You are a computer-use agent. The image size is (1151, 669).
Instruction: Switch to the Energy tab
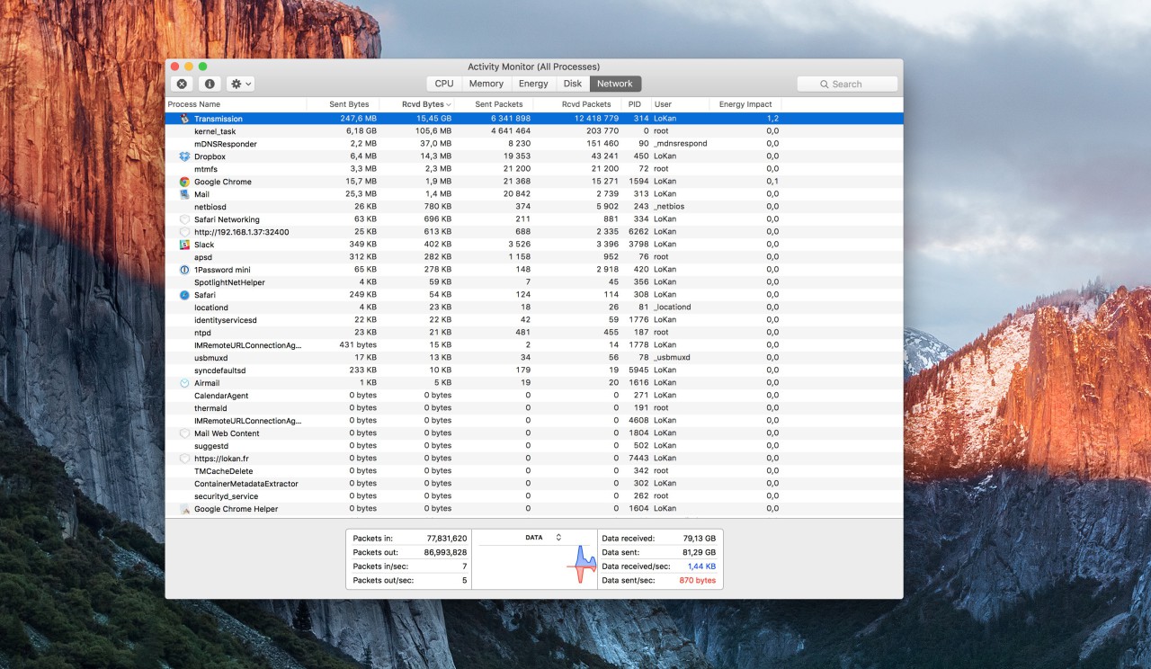pos(533,84)
